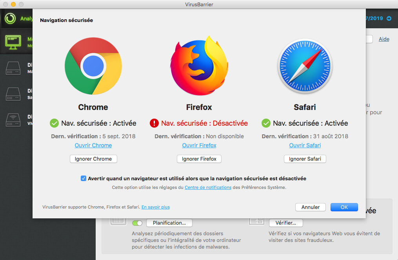Click the green checkmark next to Chrome status
The image size is (398, 260).
[54, 123]
